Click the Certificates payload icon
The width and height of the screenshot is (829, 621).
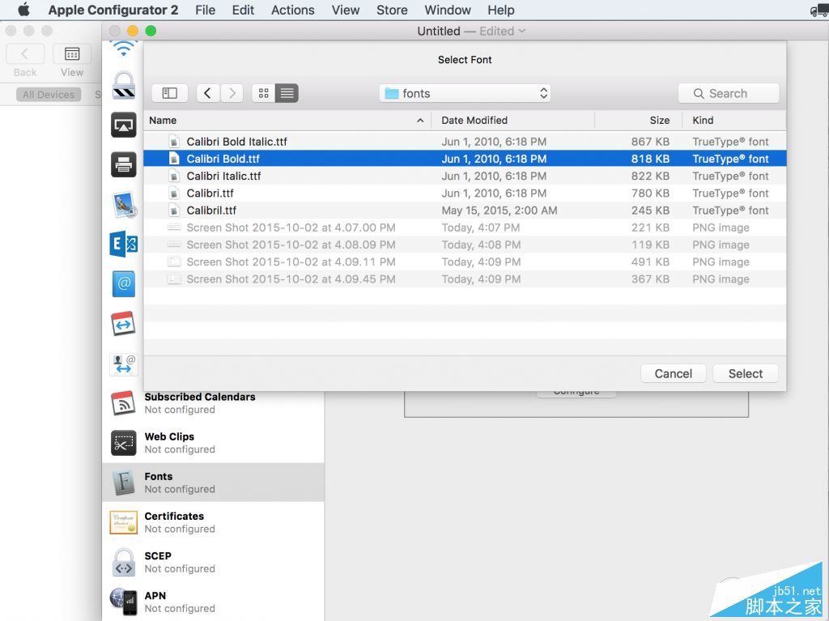pos(123,522)
